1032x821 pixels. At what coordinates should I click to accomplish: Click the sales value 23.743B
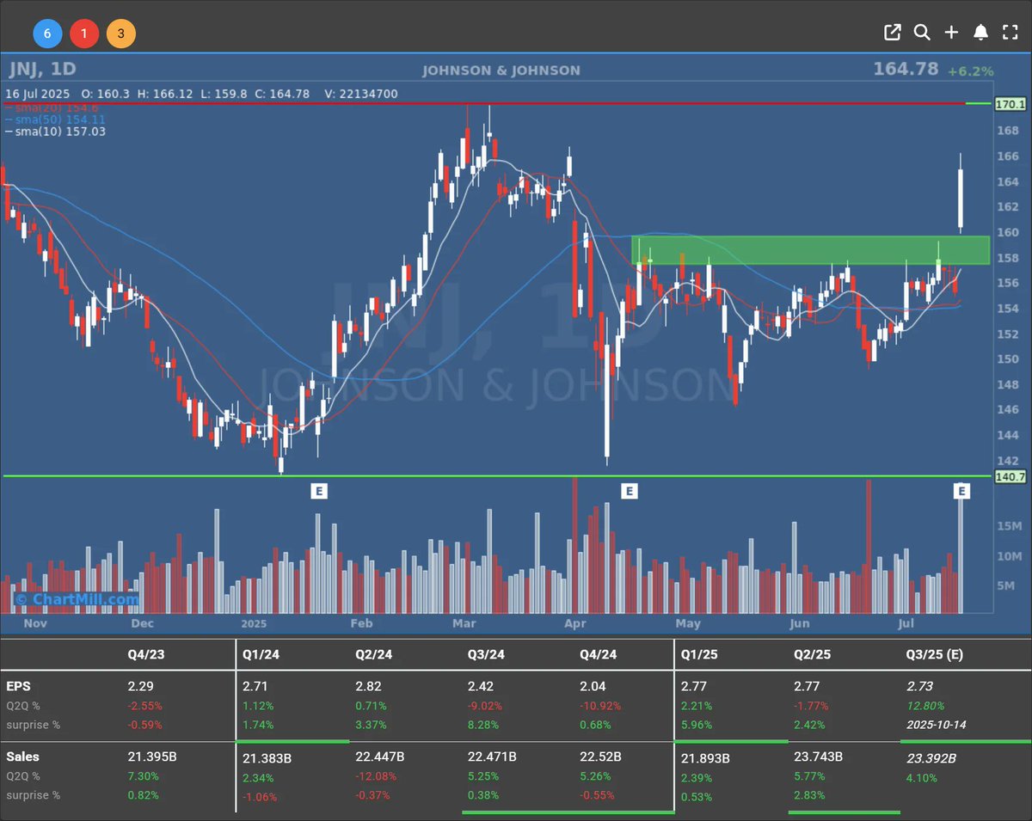(819, 757)
